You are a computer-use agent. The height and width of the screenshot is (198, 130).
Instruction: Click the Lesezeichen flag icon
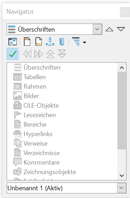pos(18,115)
